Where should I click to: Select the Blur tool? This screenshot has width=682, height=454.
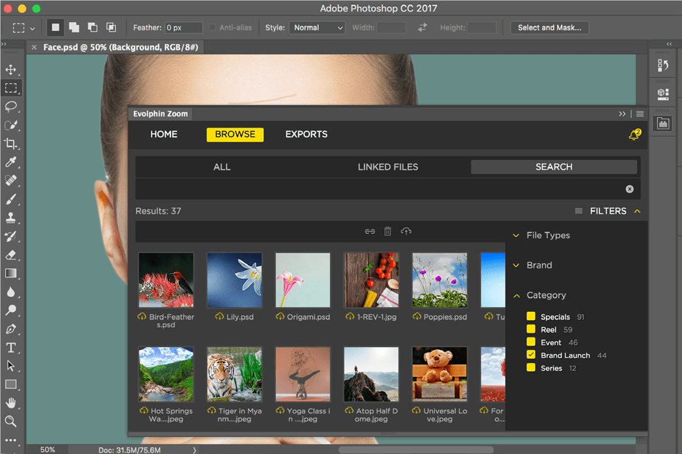point(11,292)
